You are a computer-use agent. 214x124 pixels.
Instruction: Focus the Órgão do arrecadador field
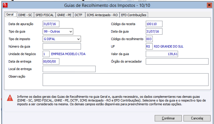[x=177, y=61]
